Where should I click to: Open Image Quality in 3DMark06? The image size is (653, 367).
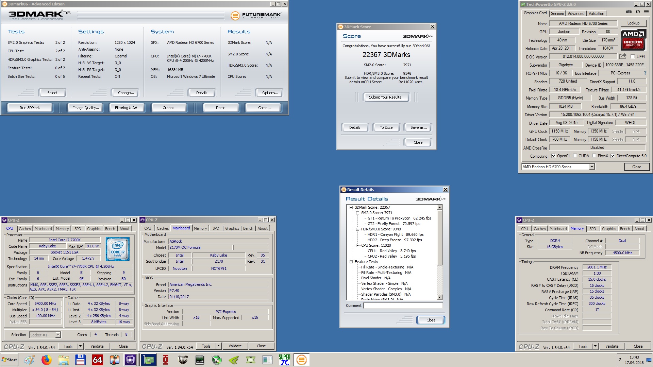[x=86, y=108]
